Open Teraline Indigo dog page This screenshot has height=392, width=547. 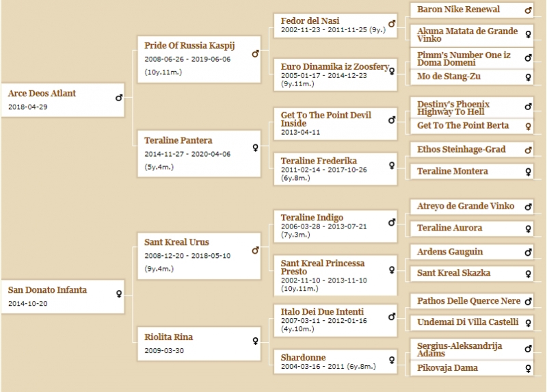(x=312, y=217)
